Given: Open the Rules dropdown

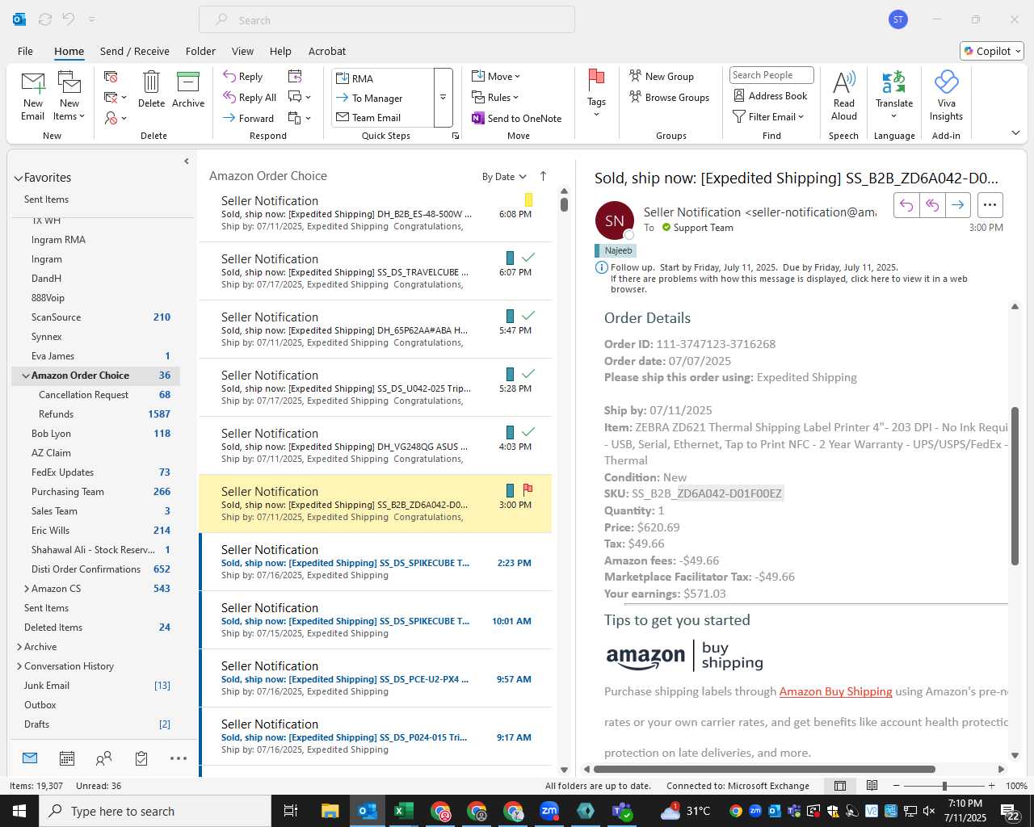Looking at the screenshot, I should (x=495, y=97).
